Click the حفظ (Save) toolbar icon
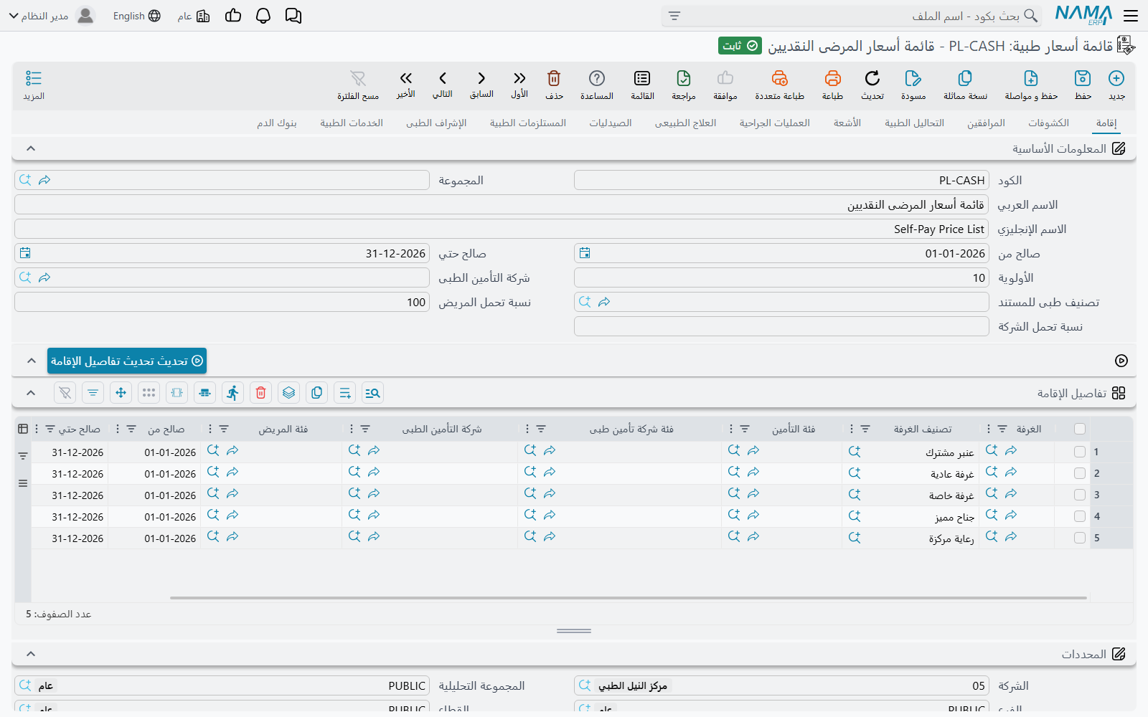 click(x=1083, y=78)
